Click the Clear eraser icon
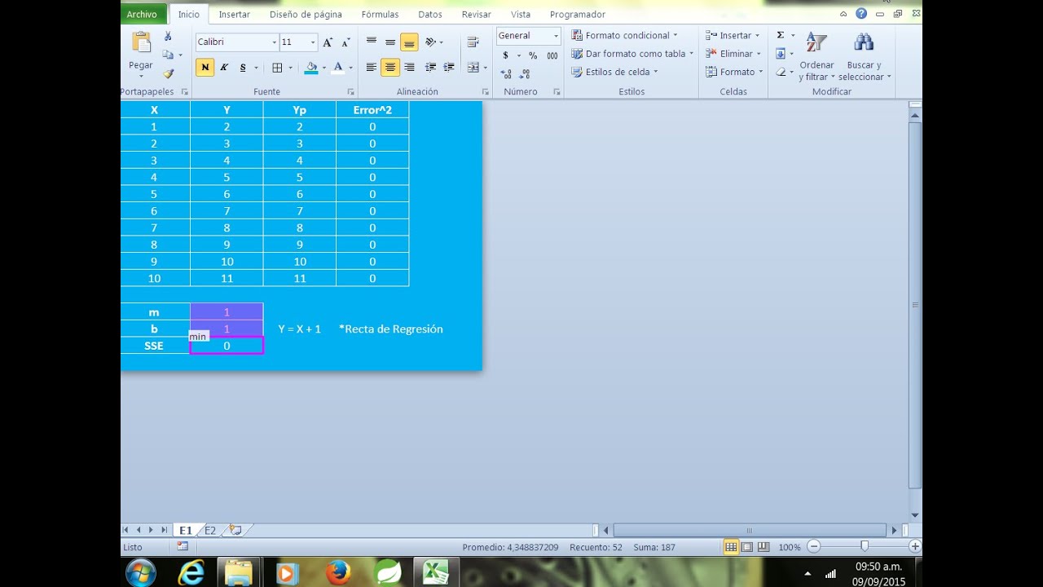Screen dimensions: 1043x587 point(780,72)
